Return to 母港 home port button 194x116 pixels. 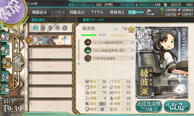coord(18,62)
